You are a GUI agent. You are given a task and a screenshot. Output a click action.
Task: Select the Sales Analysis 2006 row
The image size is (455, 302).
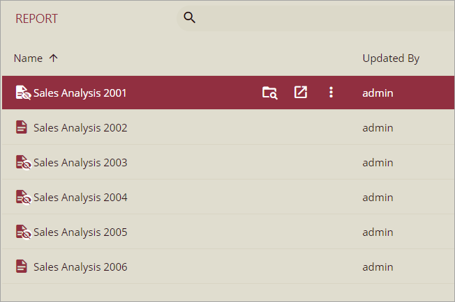[x=80, y=267]
